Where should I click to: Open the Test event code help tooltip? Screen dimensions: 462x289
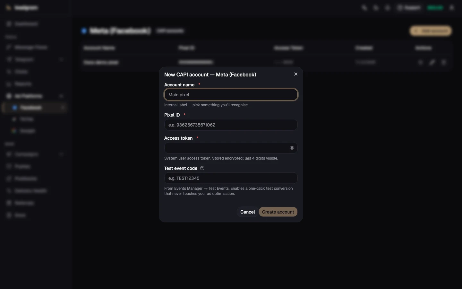click(202, 168)
